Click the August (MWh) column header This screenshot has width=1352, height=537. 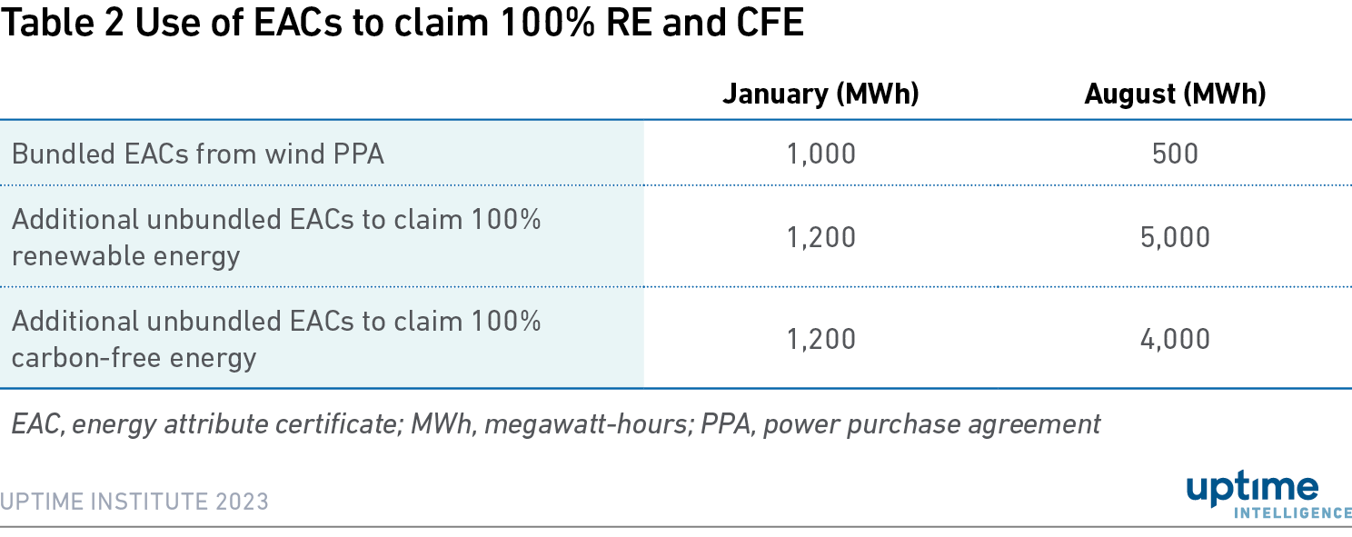[1175, 94]
